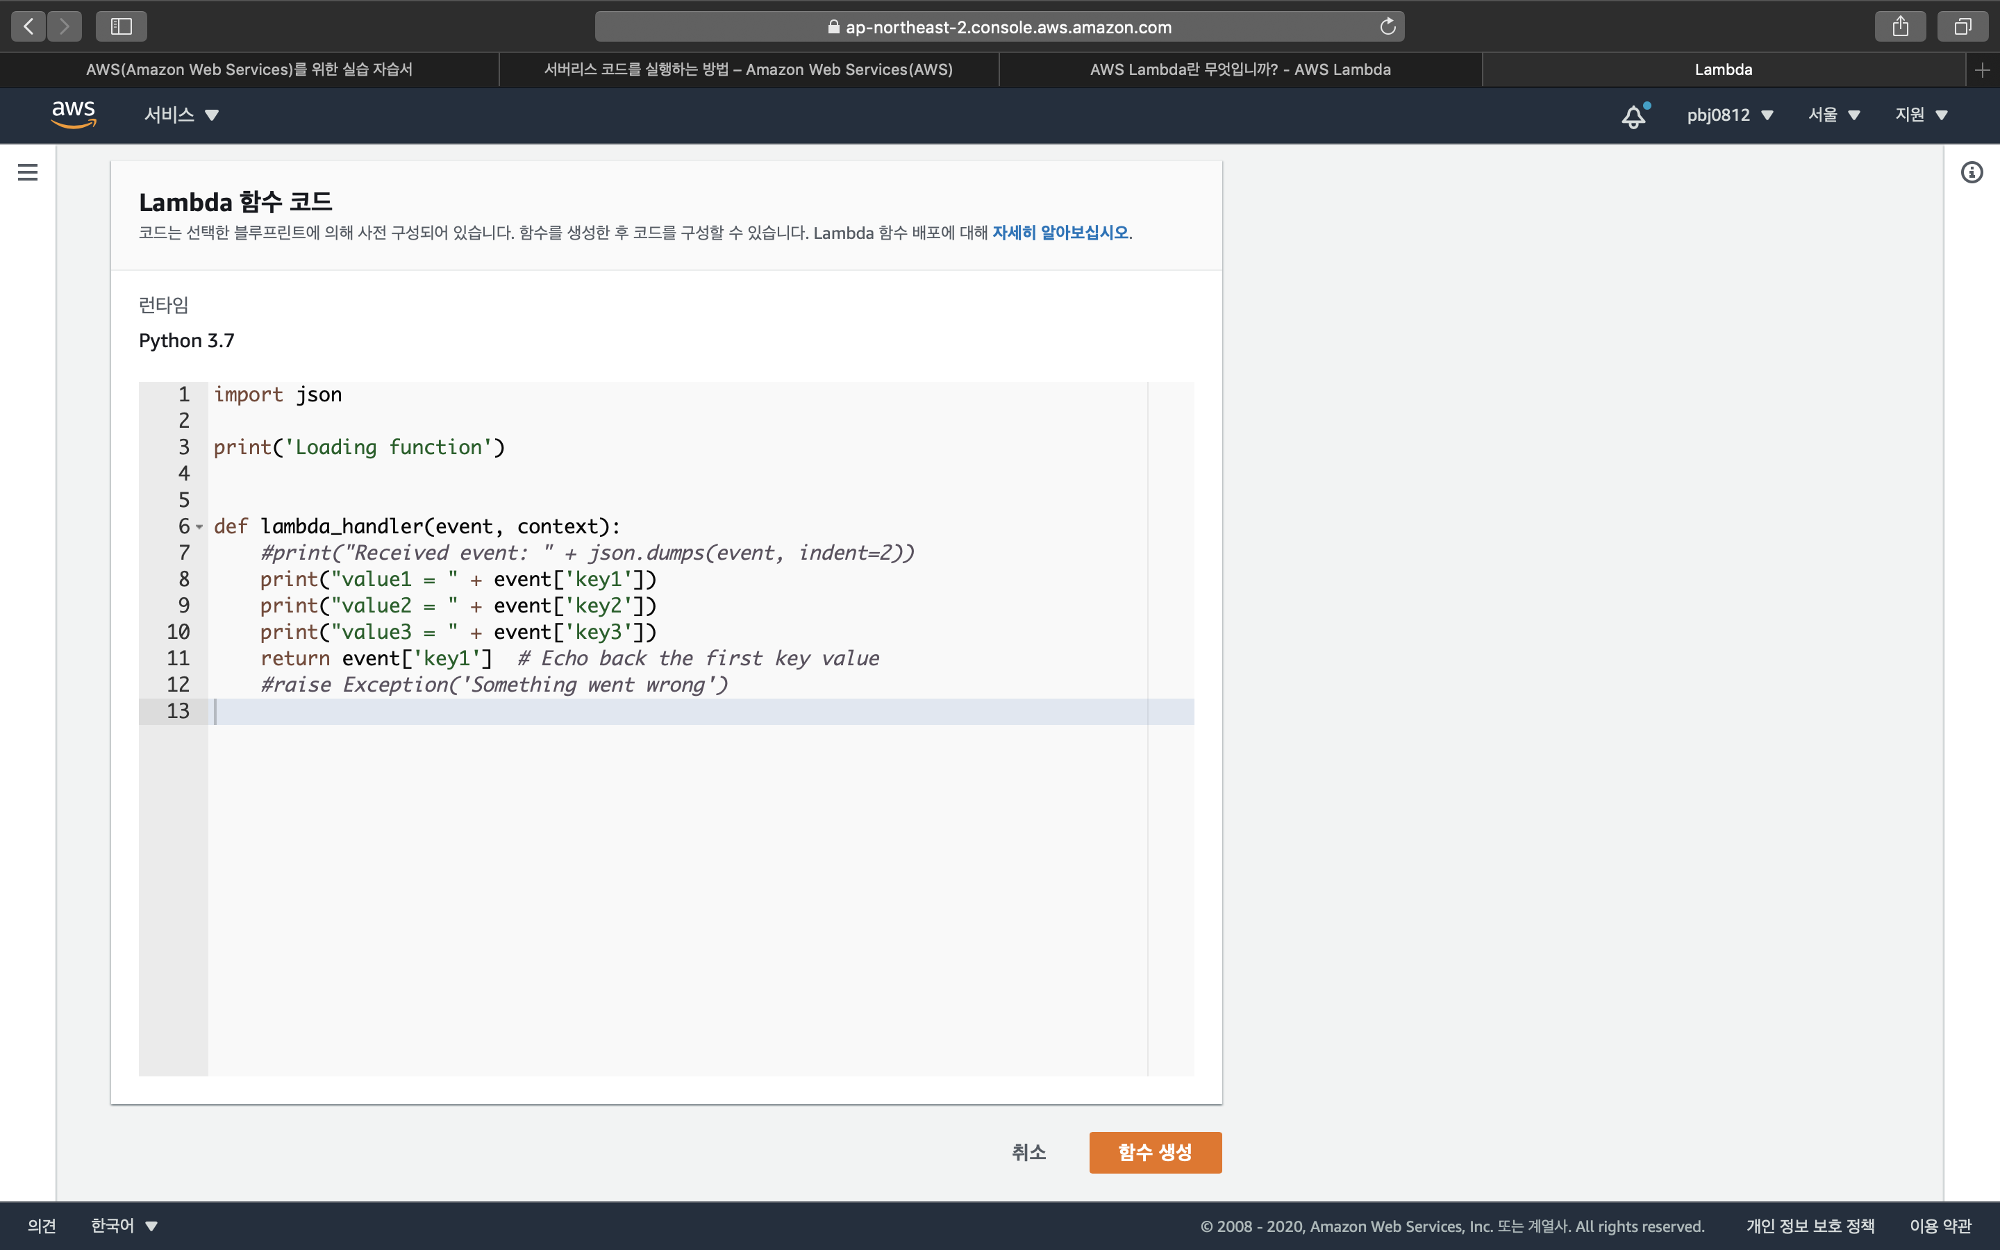2000x1250 pixels.
Task: Open a new browser tab
Action: (x=1982, y=70)
